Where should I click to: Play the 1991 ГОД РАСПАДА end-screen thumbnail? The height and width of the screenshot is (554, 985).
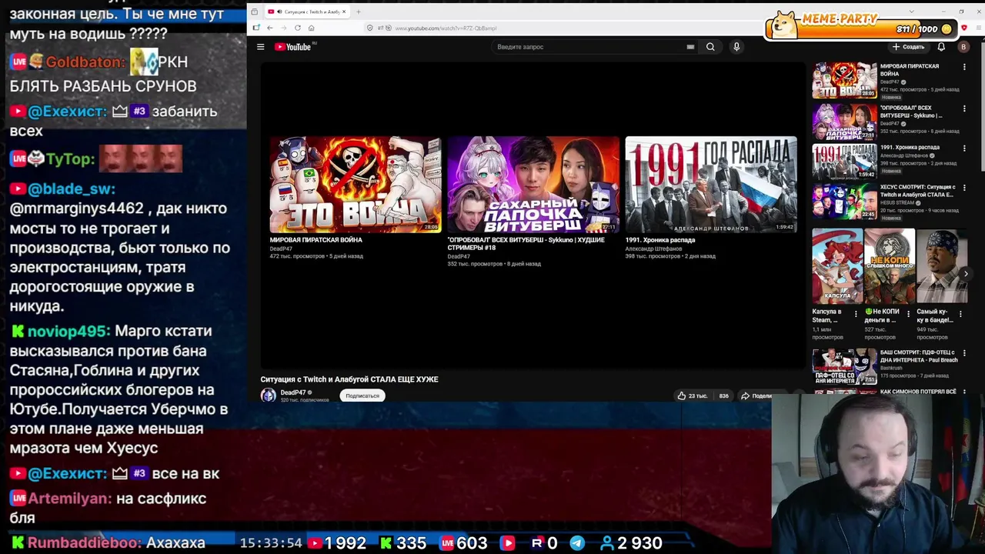pos(711,185)
